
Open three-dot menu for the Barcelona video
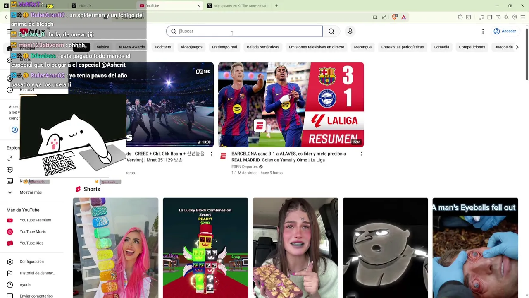tap(362, 154)
